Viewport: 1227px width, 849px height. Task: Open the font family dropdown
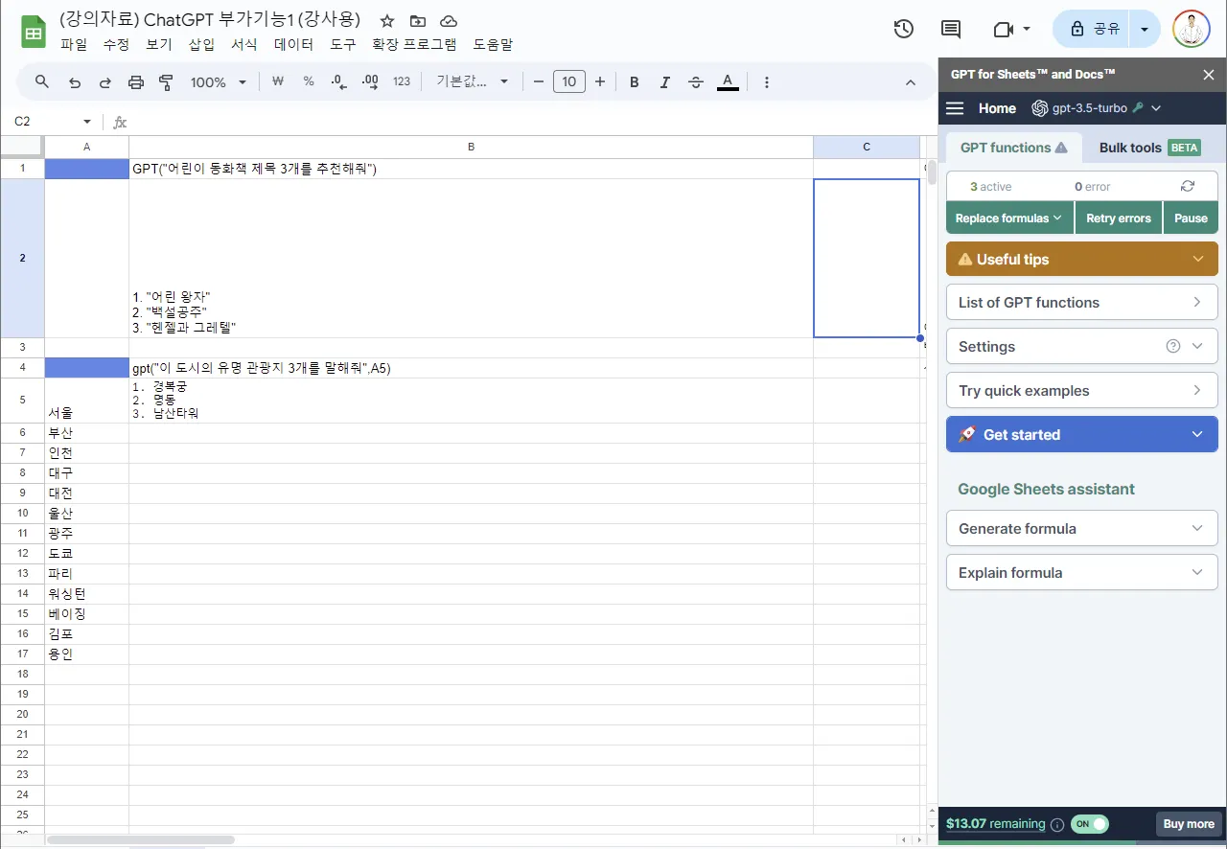click(x=473, y=82)
